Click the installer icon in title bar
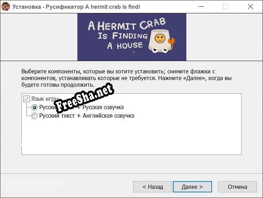This screenshot has height=198, width=263. 6,6
